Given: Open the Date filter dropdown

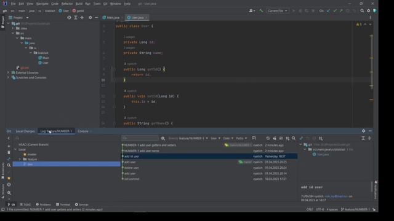Looking at the screenshot, I should (x=228, y=138).
